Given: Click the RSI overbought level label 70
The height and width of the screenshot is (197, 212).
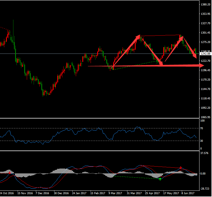Looking at the screenshot, I should (201, 128).
